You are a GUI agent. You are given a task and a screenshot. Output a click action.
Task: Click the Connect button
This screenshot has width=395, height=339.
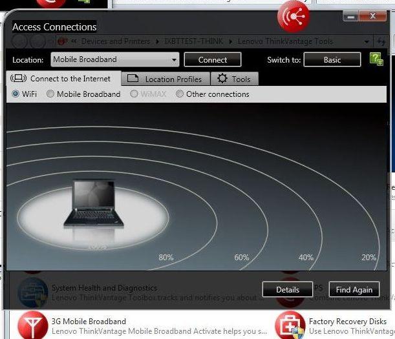[213, 59]
